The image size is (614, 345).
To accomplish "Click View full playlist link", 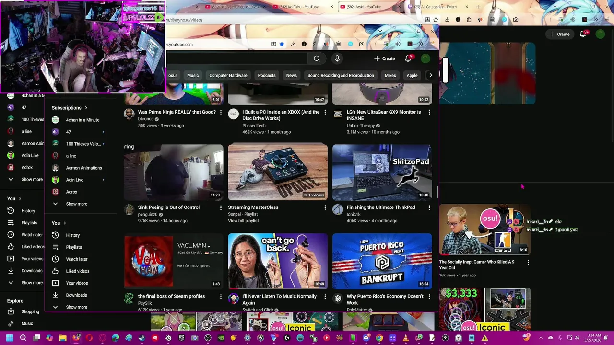I will click(x=243, y=221).
